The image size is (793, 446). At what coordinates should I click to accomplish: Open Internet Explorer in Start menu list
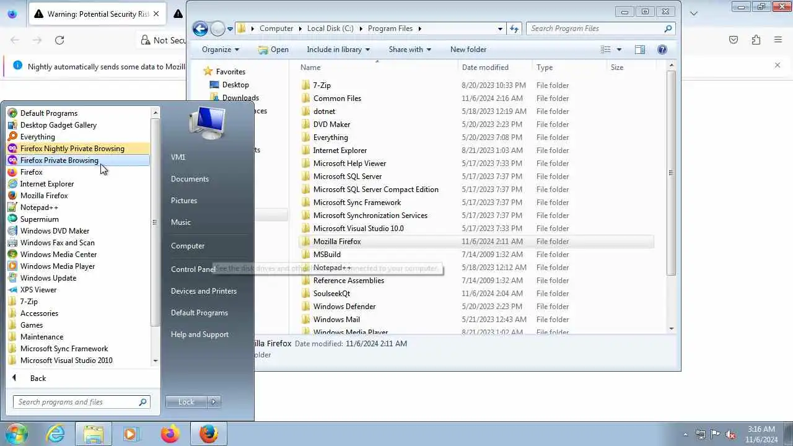coord(78,184)
